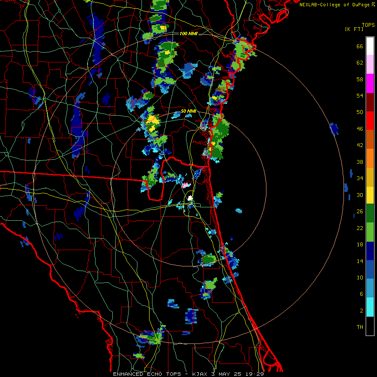Image resolution: width=377 pixels, height=377 pixels.
Task: Click the K FT units label
Action: tap(354, 29)
